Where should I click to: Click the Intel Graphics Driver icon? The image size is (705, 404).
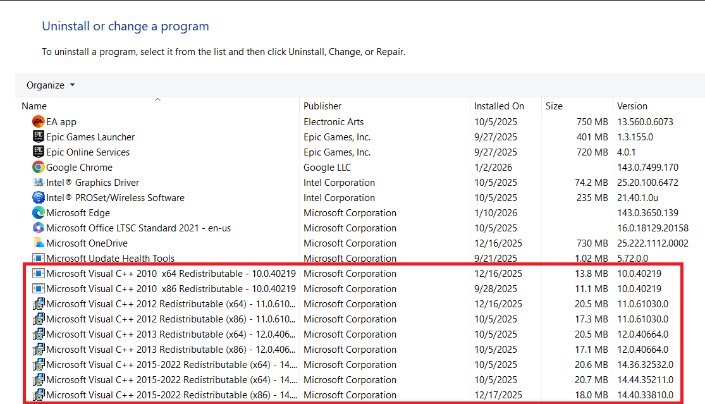tap(38, 183)
